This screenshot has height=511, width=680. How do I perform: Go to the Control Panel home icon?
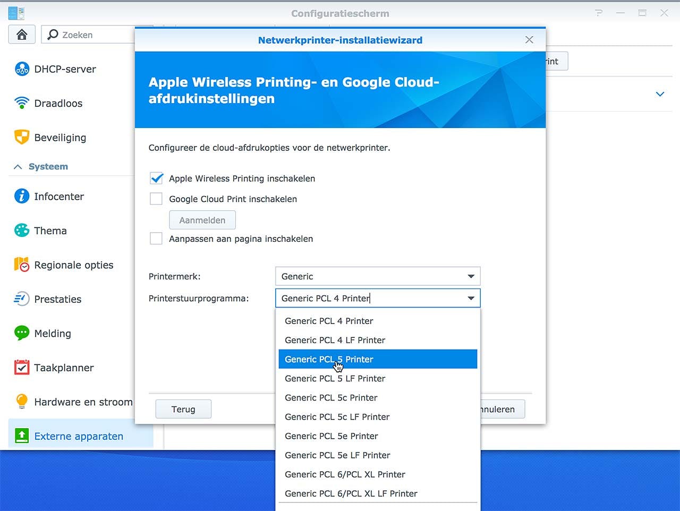(22, 35)
